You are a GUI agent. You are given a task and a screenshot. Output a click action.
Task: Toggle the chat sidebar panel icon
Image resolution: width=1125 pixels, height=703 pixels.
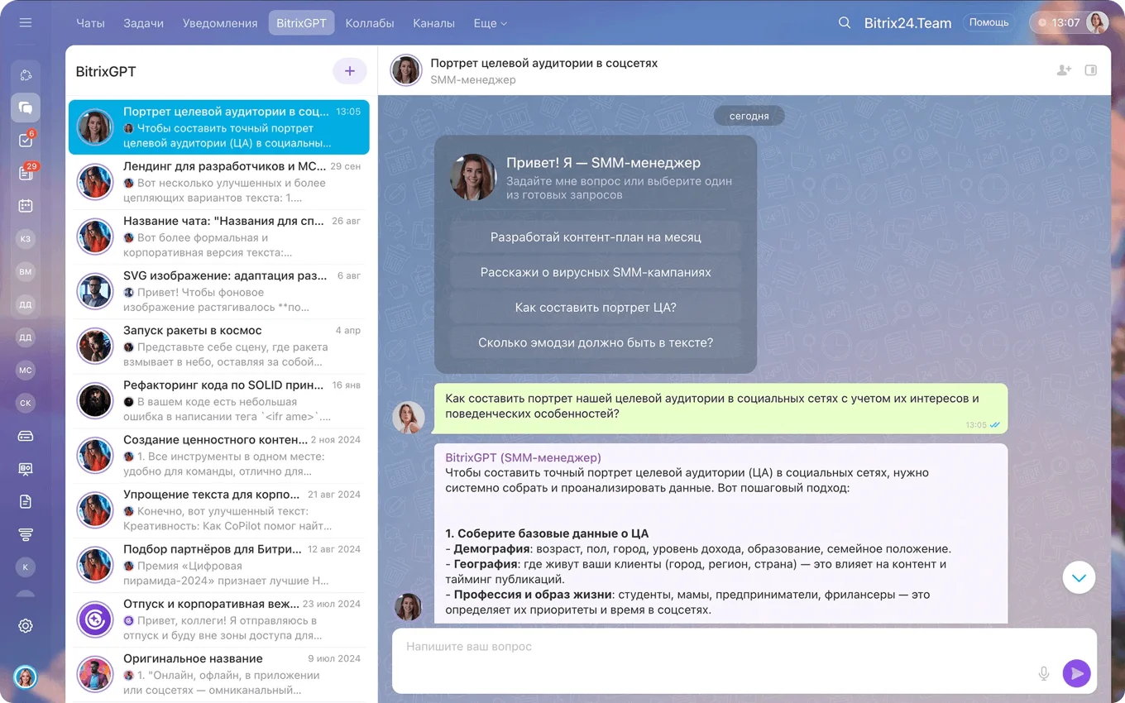(x=1091, y=70)
